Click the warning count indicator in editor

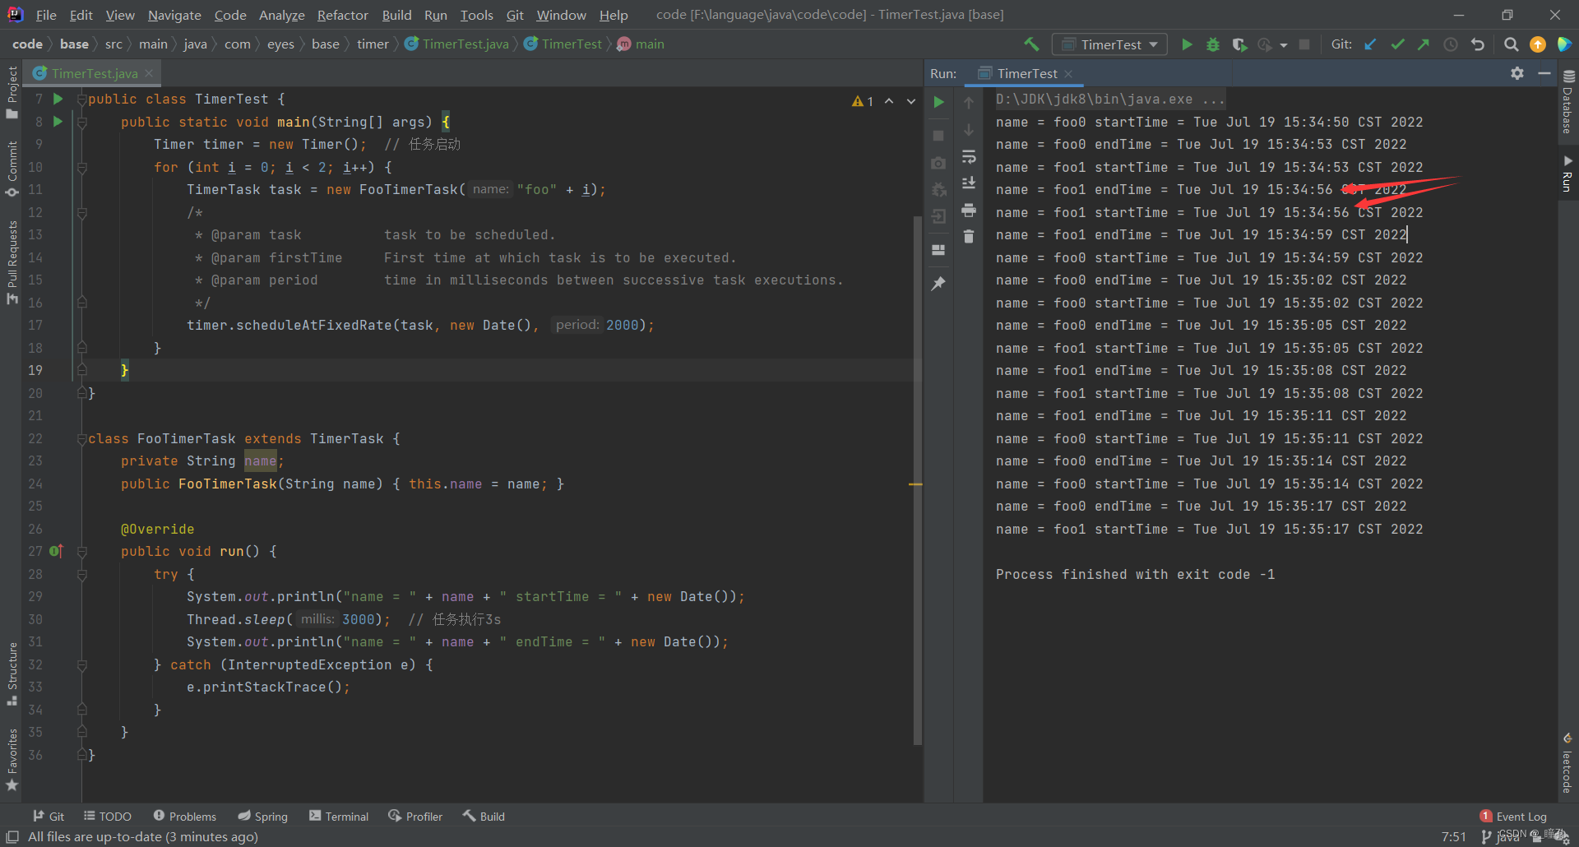863,101
